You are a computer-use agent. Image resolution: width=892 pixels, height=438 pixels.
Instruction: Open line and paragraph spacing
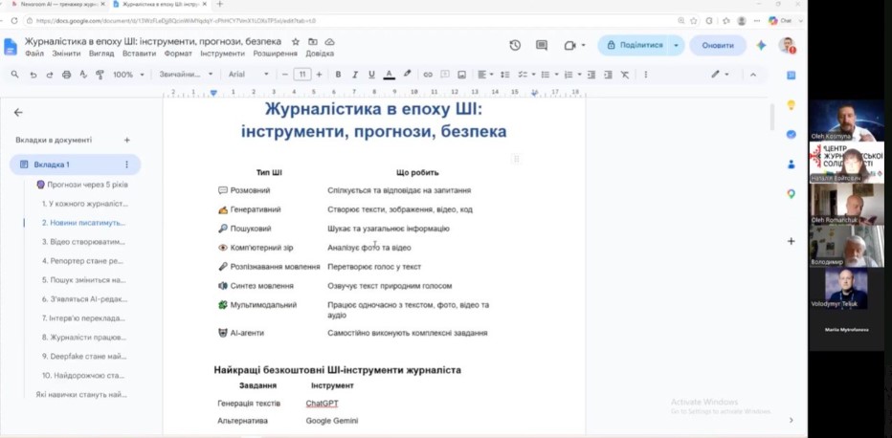click(504, 75)
